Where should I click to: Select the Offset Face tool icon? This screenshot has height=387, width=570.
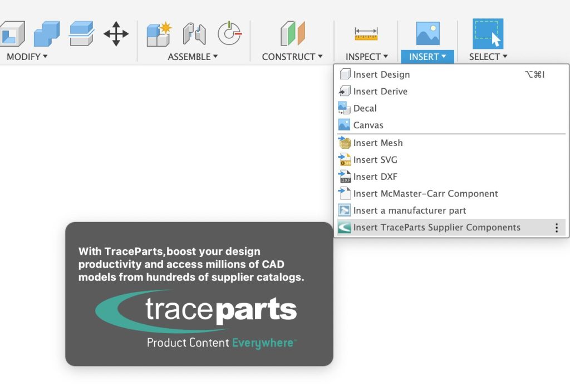point(81,33)
